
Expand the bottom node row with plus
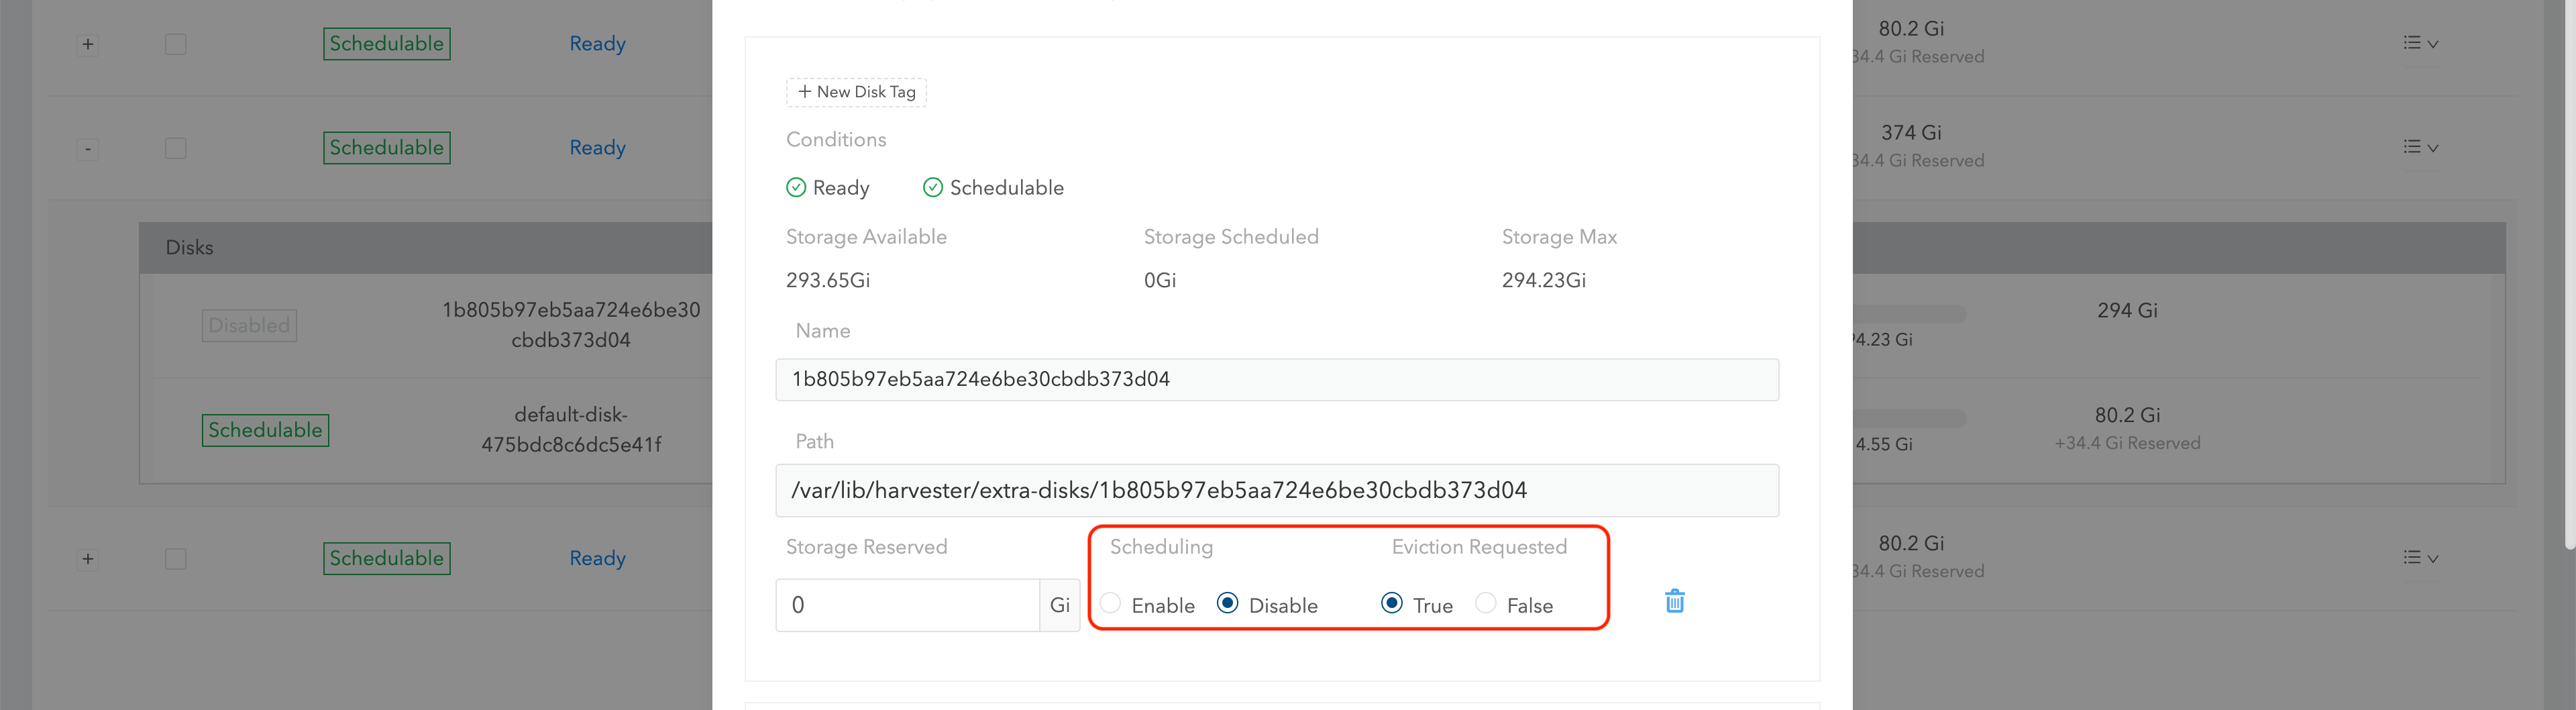click(88, 559)
